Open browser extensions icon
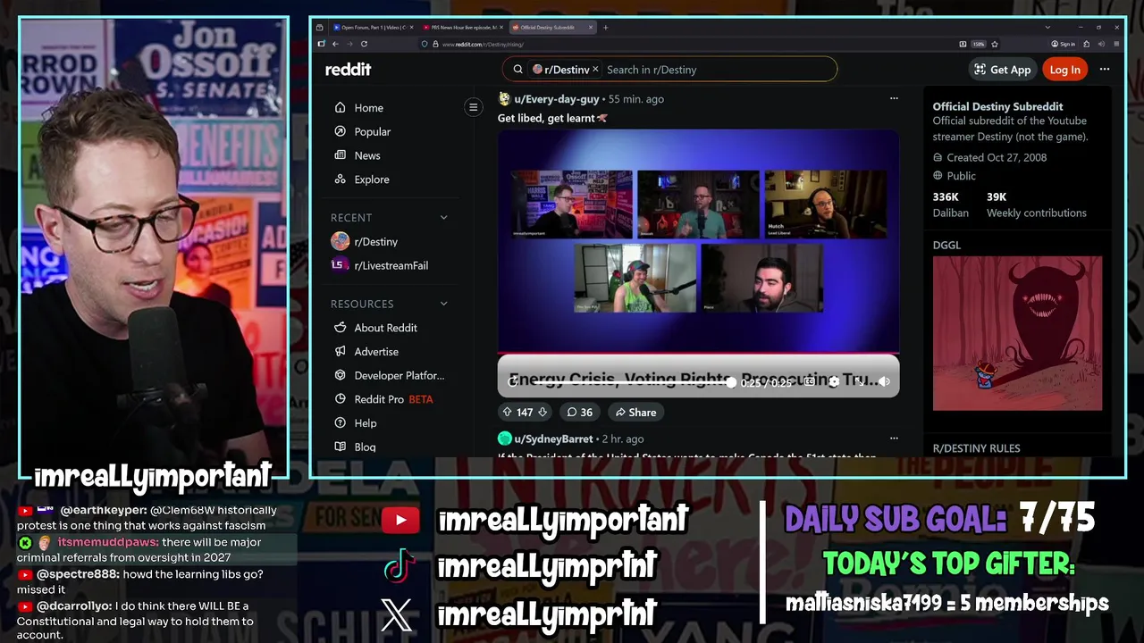Image resolution: width=1144 pixels, height=643 pixels. 1087,44
